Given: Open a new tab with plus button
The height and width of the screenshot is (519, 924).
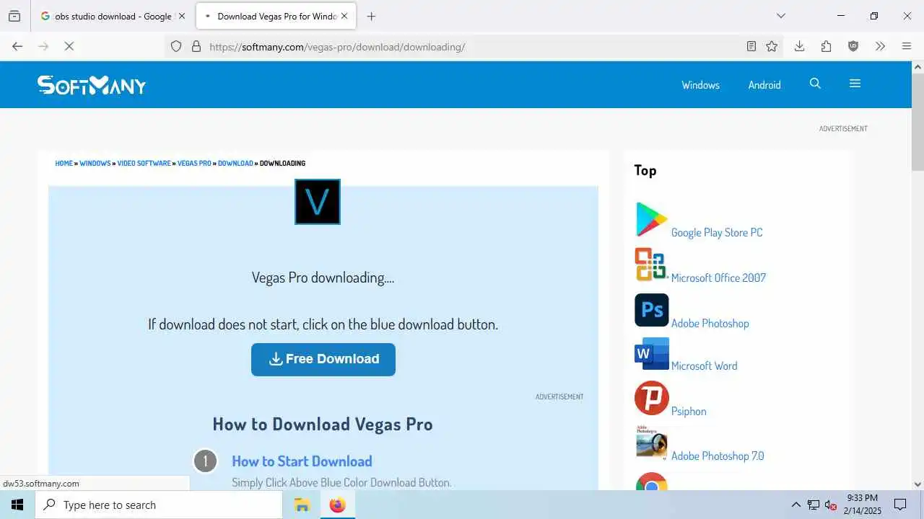Looking at the screenshot, I should point(371,16).
